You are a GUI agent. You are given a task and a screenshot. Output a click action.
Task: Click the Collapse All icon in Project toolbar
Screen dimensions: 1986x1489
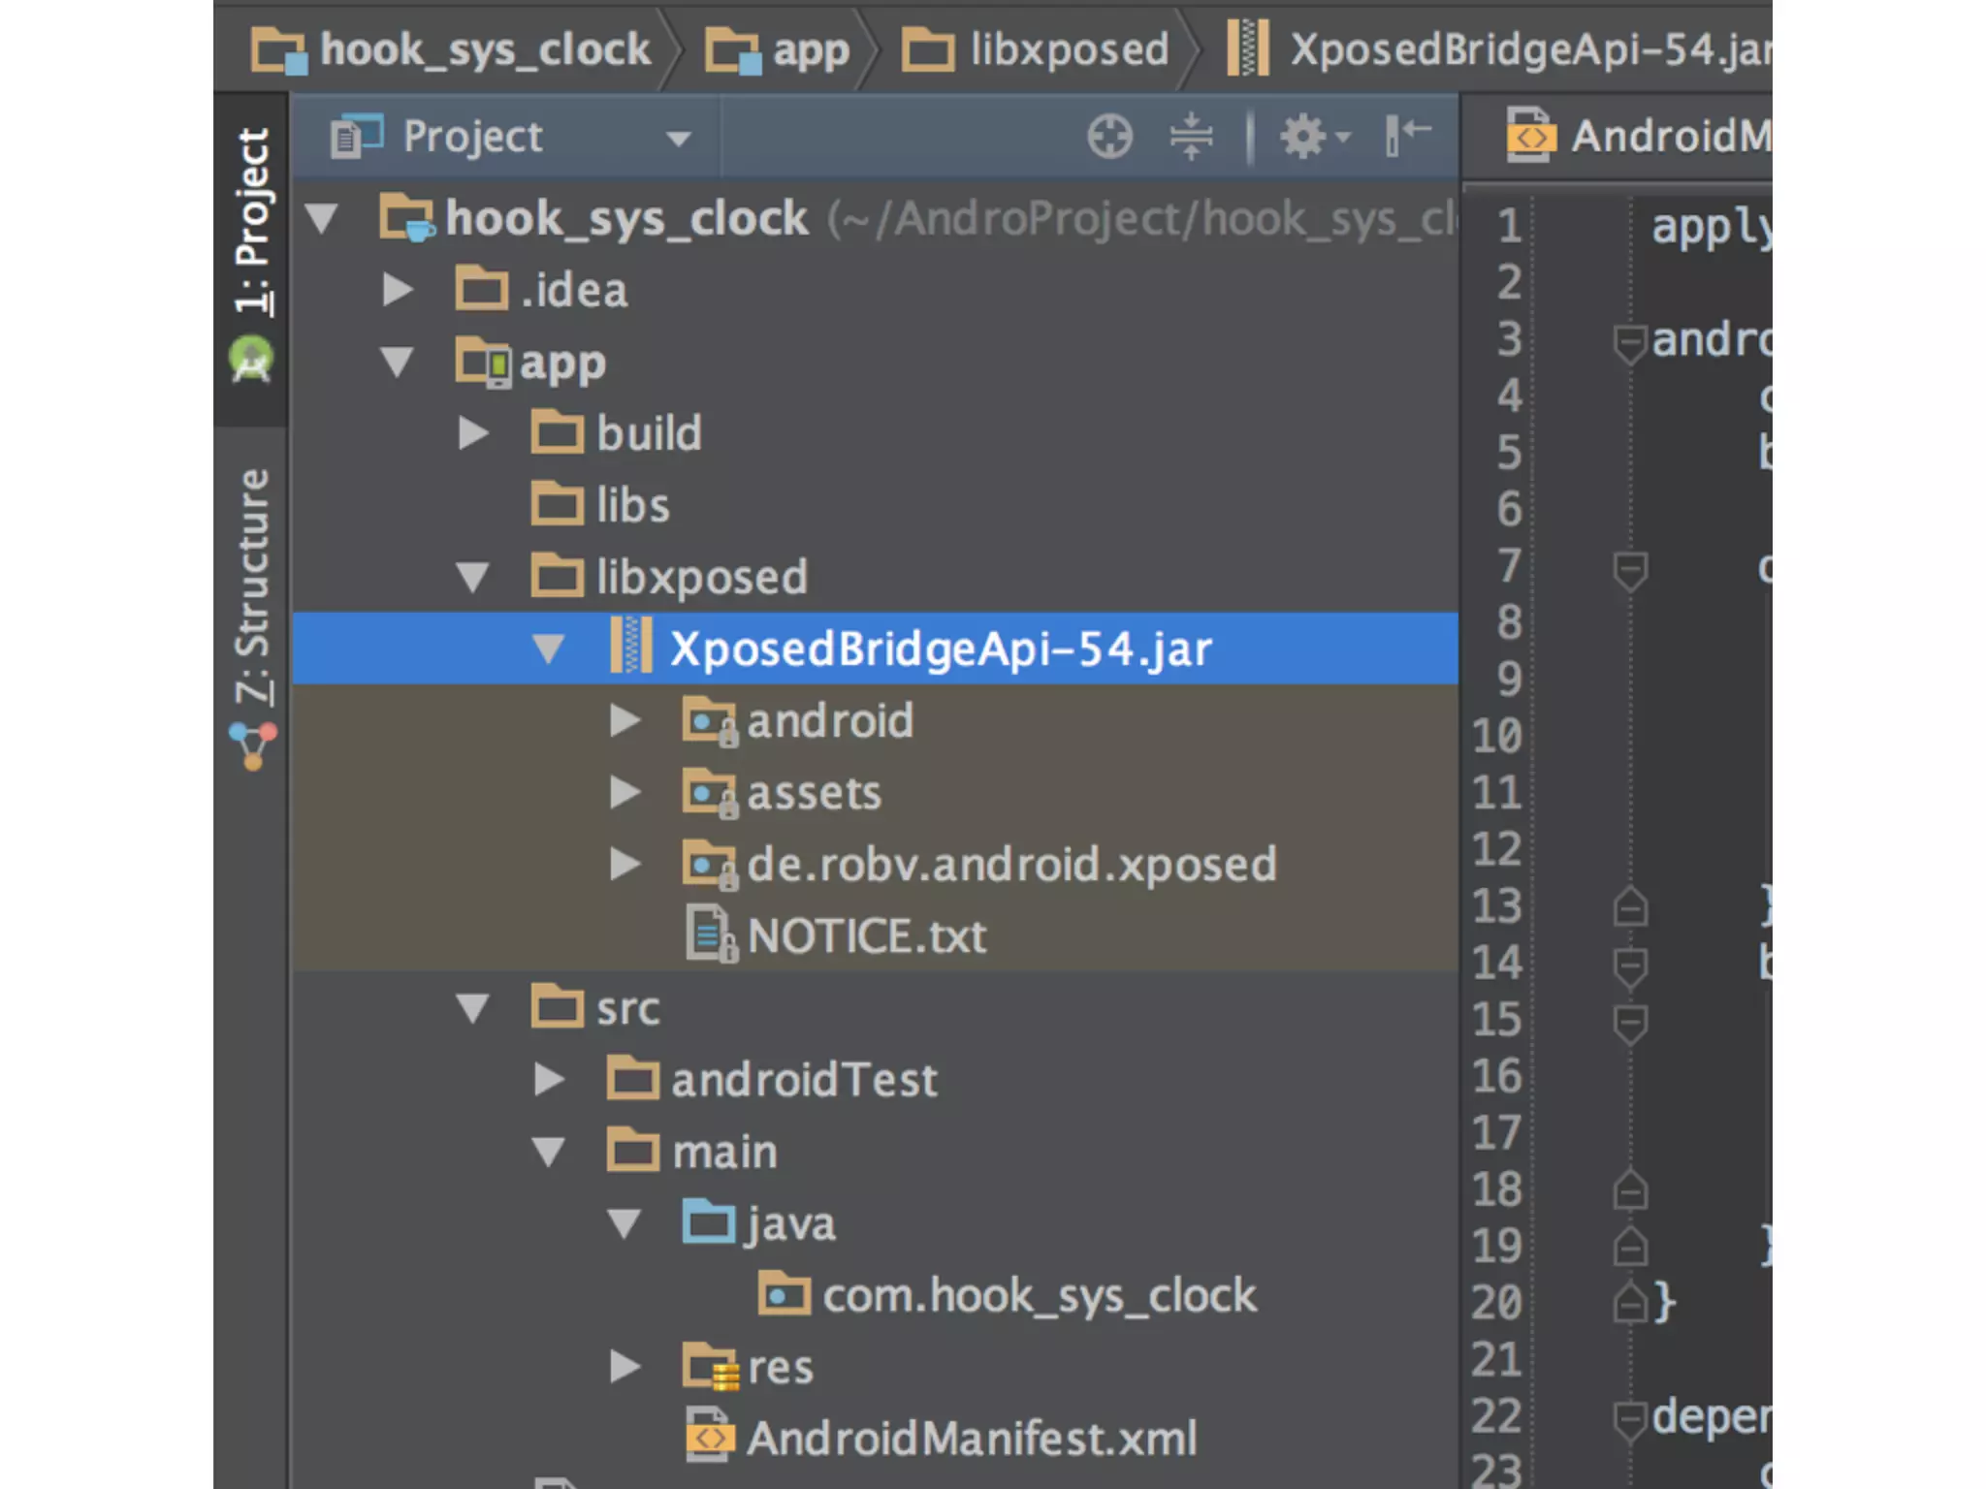(x=1191, y=136)
